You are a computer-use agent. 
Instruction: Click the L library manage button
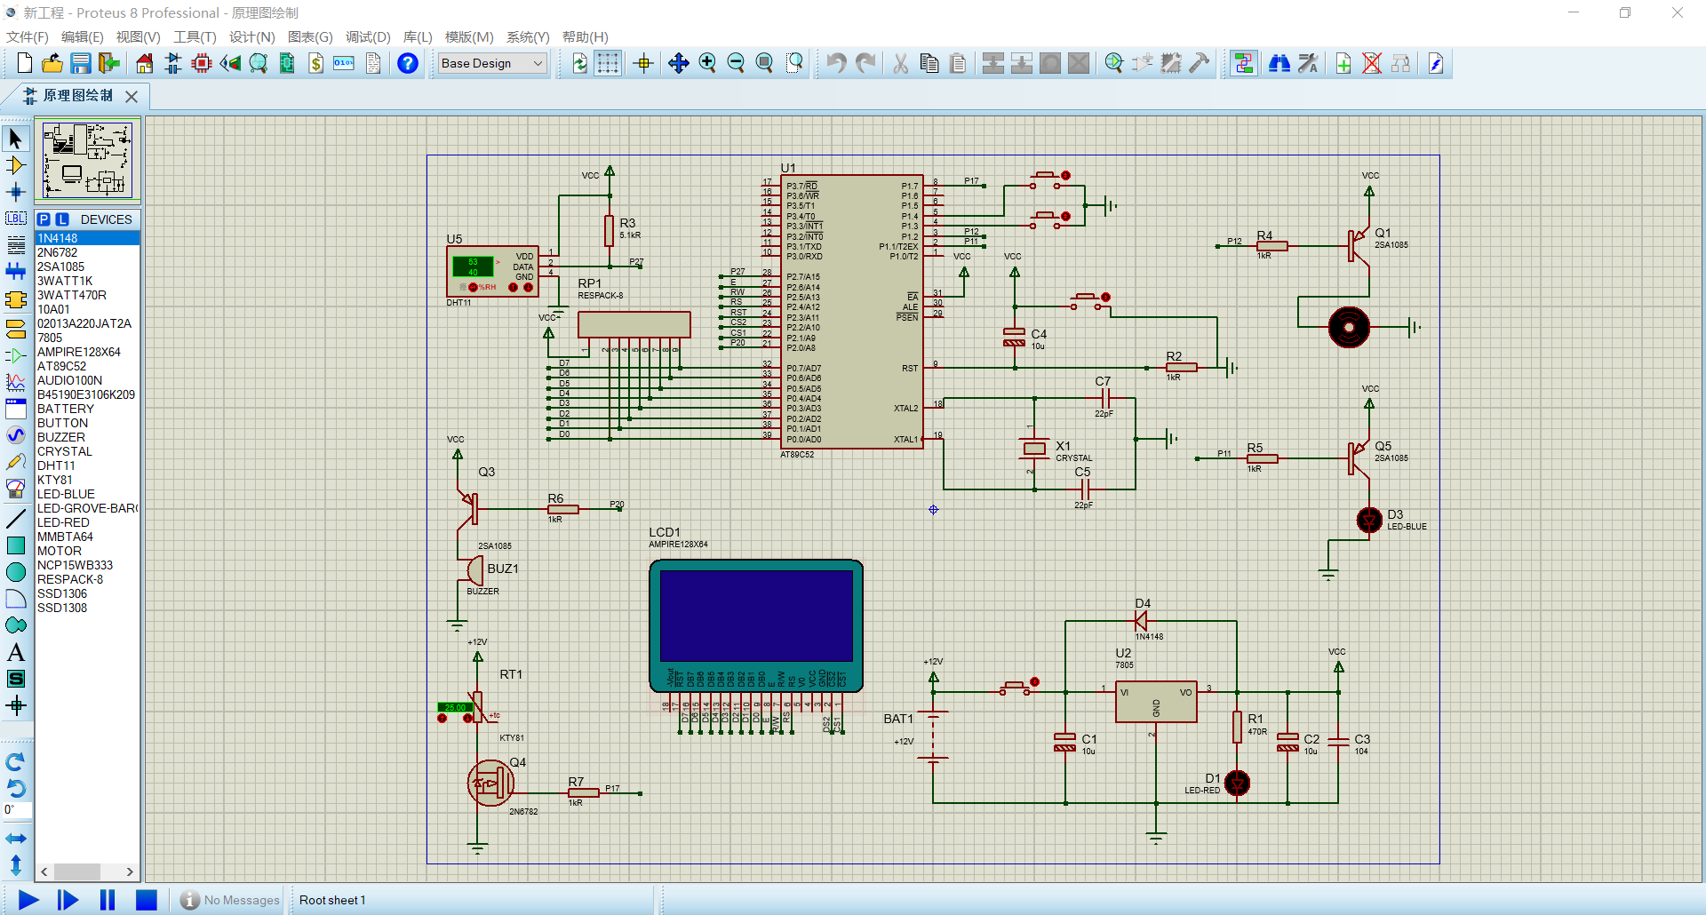[61, 219]
